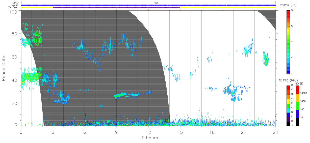Click the NOISE legend title

[x=299, y=83]
